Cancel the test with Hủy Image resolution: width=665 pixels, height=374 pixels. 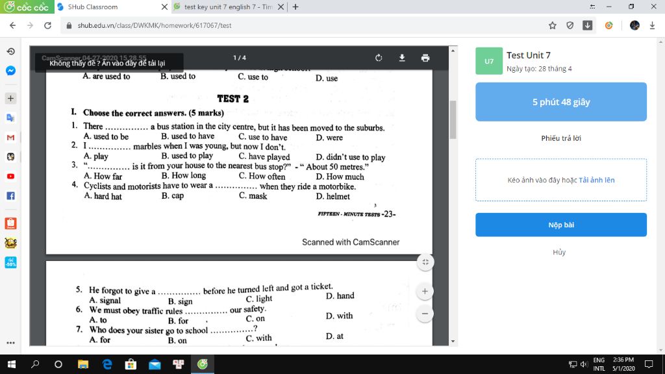point(559,253)
